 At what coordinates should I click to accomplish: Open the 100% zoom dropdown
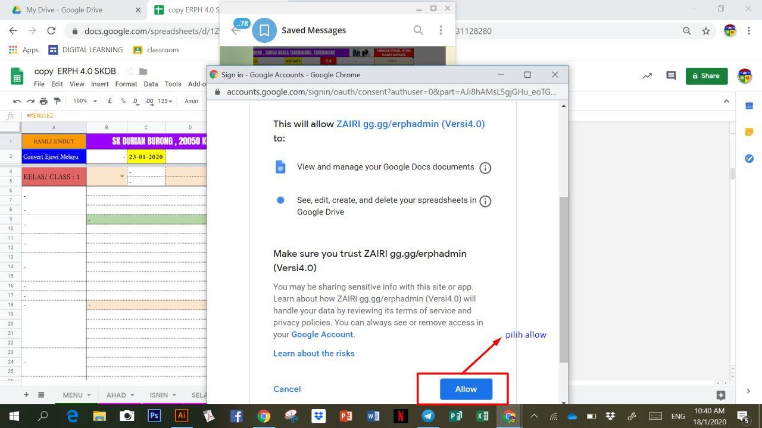point(85,101)
